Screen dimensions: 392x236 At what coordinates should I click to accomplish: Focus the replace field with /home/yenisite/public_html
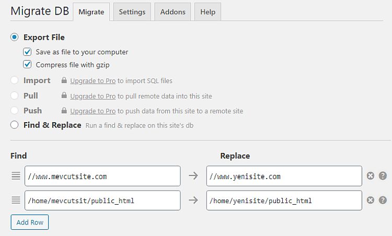point(284,200)
